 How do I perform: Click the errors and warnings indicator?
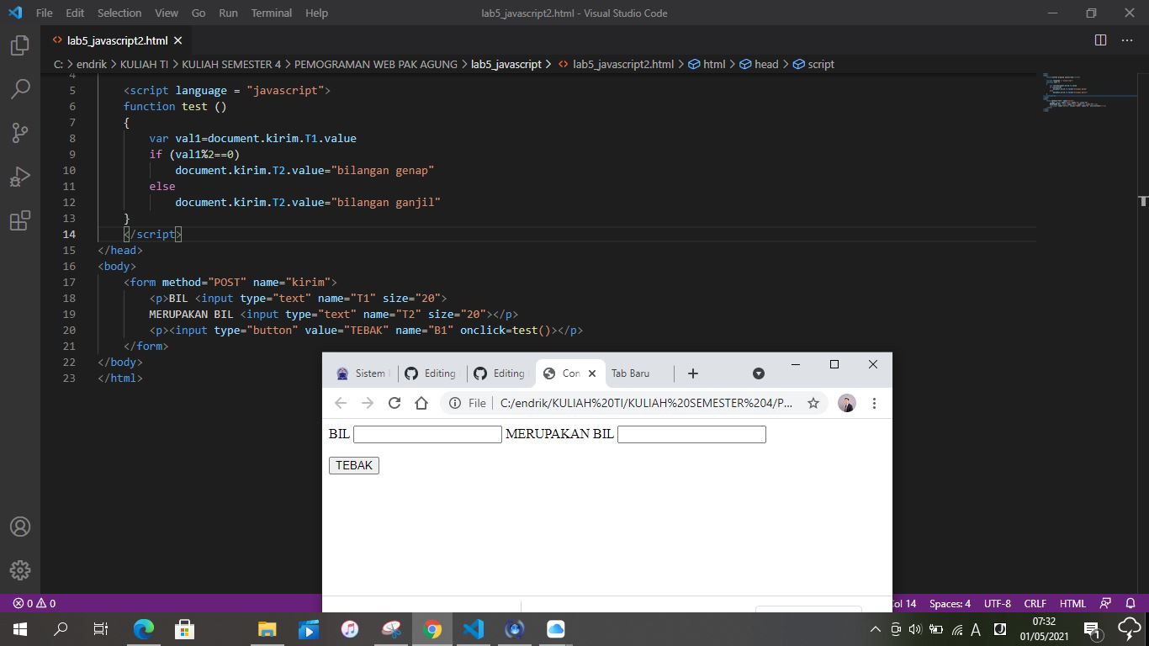(35, 603)
